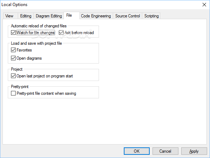Click the Cancel button
The width and height of the screenshot is (210, 158).
[165, 151]
